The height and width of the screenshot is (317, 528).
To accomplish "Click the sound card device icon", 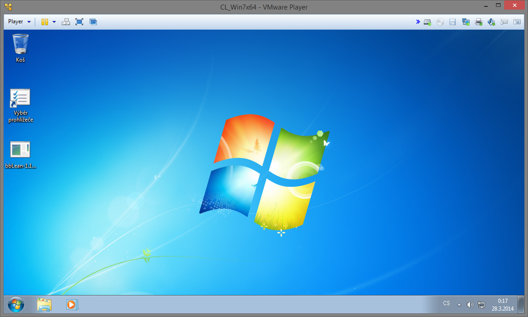I will [x=491, y=21].
